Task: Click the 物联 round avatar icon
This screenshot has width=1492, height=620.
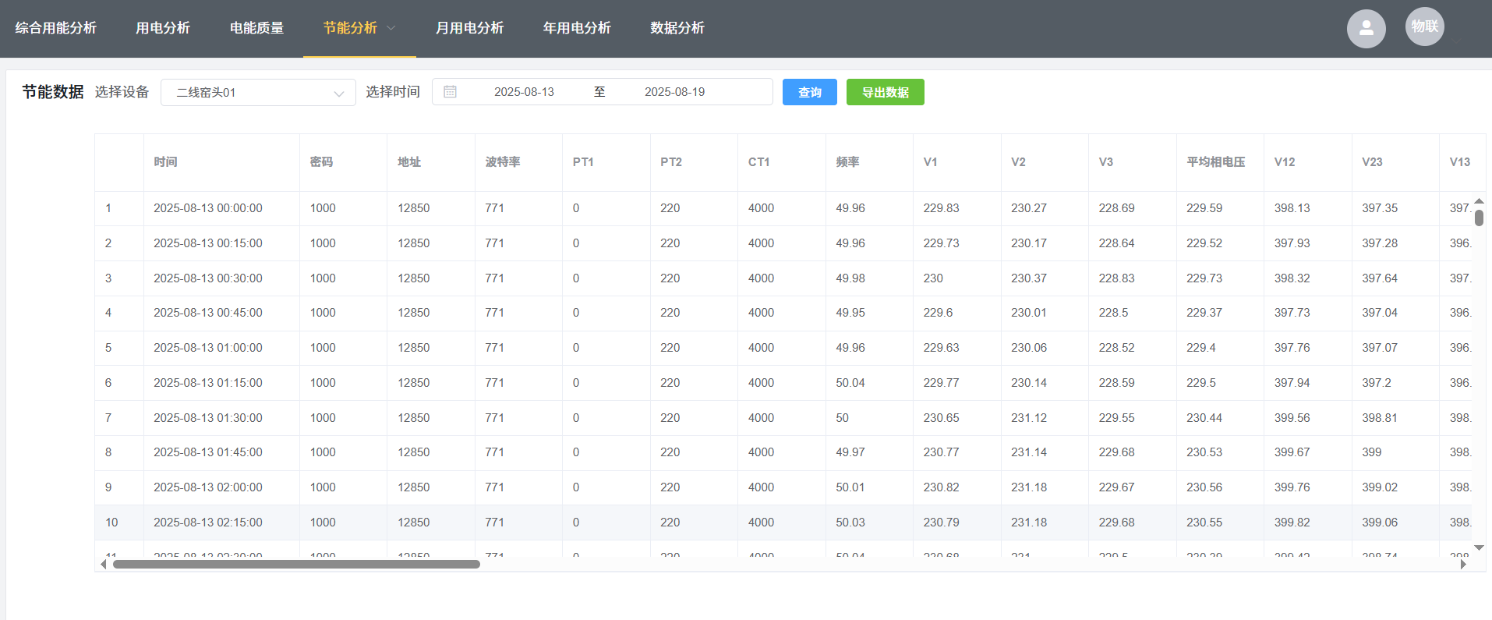Action: (1424, 27)
